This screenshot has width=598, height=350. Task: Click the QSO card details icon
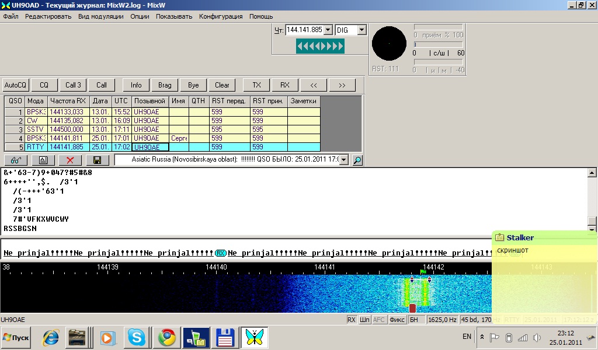coord(43,160)
